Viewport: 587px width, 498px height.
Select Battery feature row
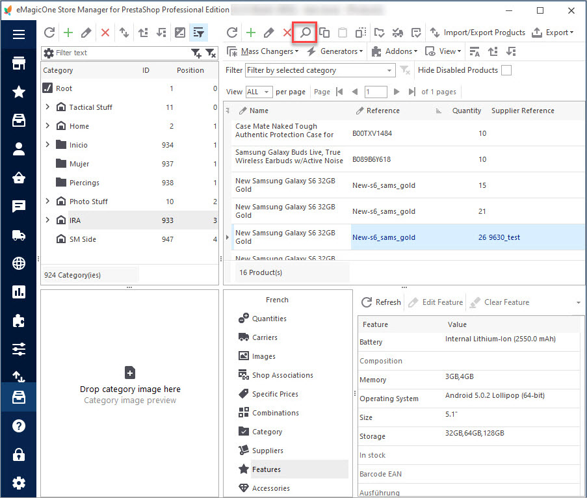(x=469, y=342)
